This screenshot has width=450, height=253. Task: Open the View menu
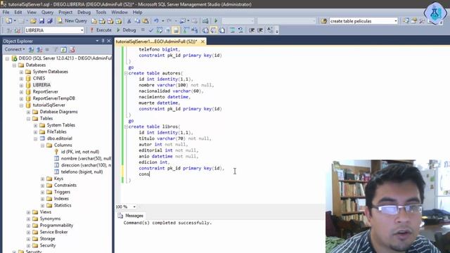pos(32,13)
